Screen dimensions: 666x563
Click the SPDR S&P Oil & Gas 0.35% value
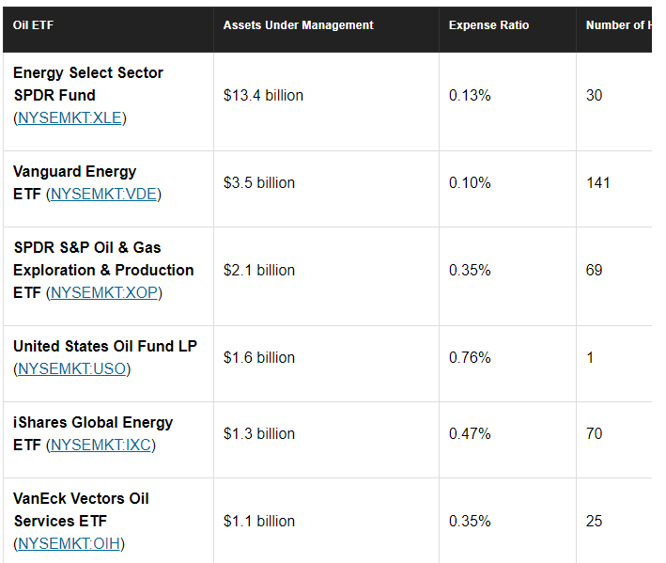click(x=470, y=271)
